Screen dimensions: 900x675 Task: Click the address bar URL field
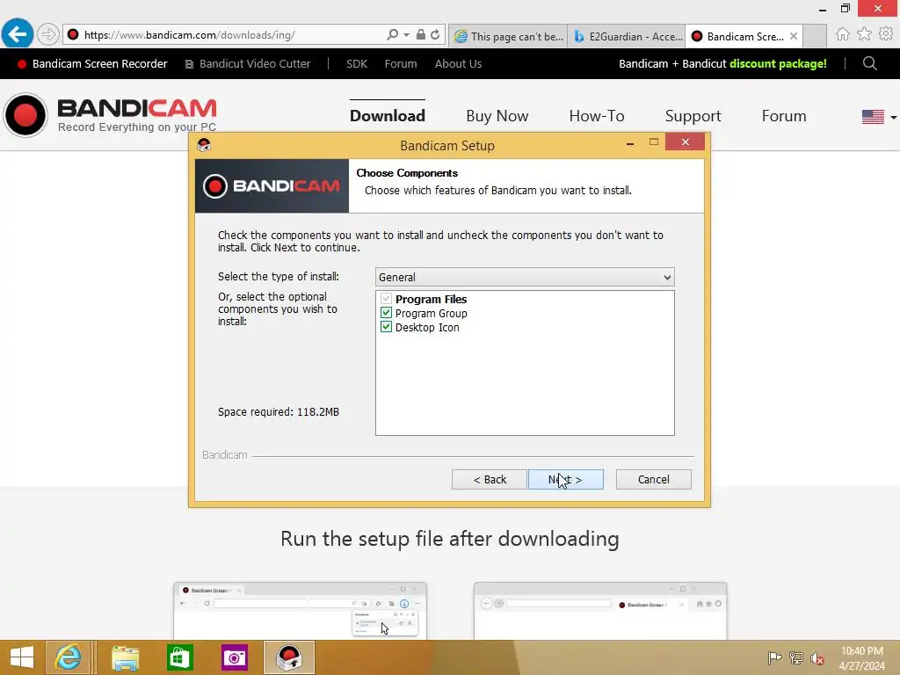229,35
